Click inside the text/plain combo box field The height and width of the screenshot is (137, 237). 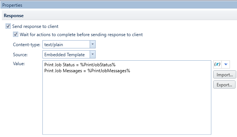[66, 44]
